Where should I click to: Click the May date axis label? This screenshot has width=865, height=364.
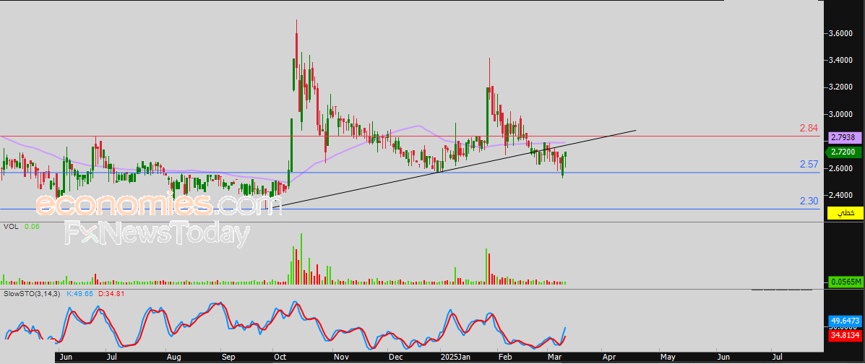point(668,357)
